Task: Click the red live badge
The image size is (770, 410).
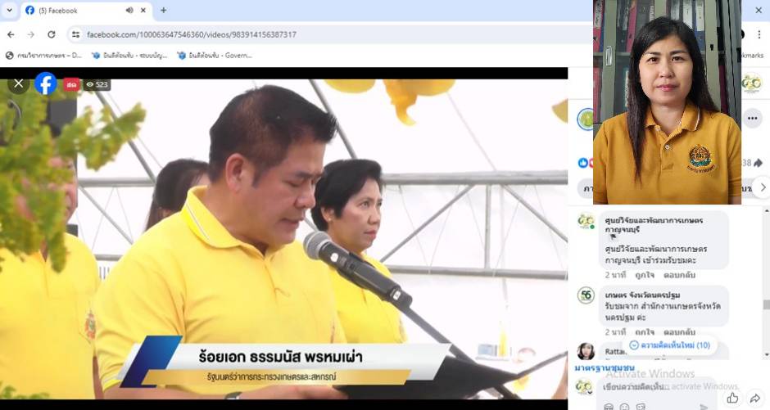Action: click(x=72, y=84)
